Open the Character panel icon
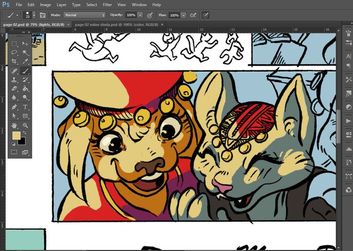 (x=348, y=56)
